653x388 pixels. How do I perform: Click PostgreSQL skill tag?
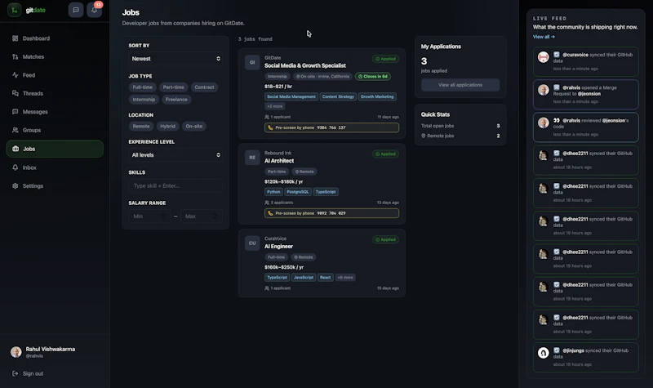(298, 192)
